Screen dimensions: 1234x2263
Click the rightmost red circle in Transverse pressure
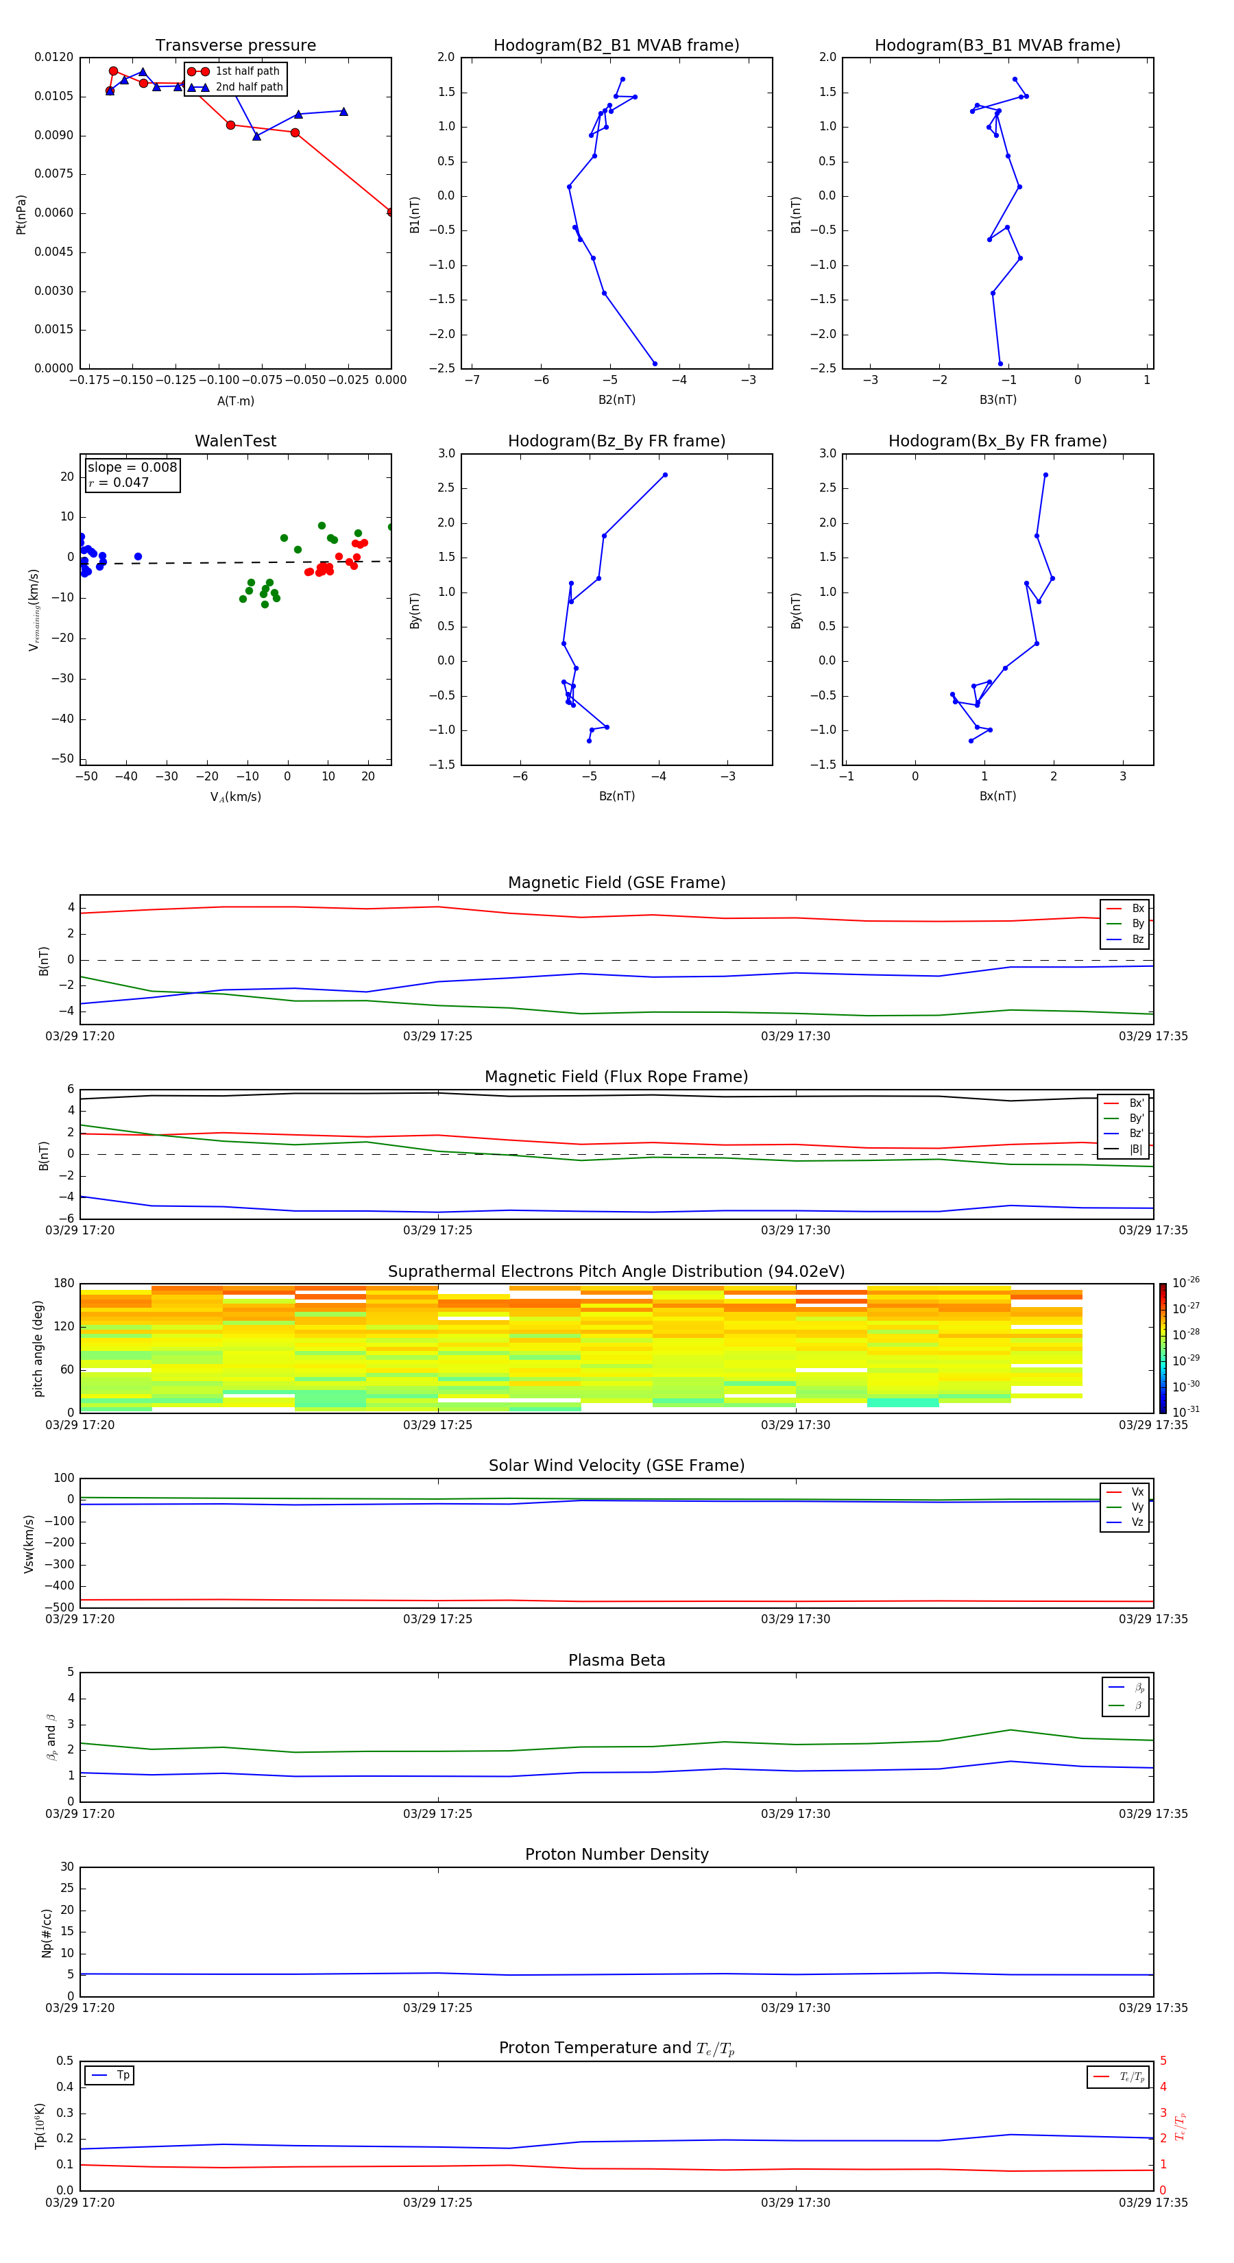tap(391, 213)
